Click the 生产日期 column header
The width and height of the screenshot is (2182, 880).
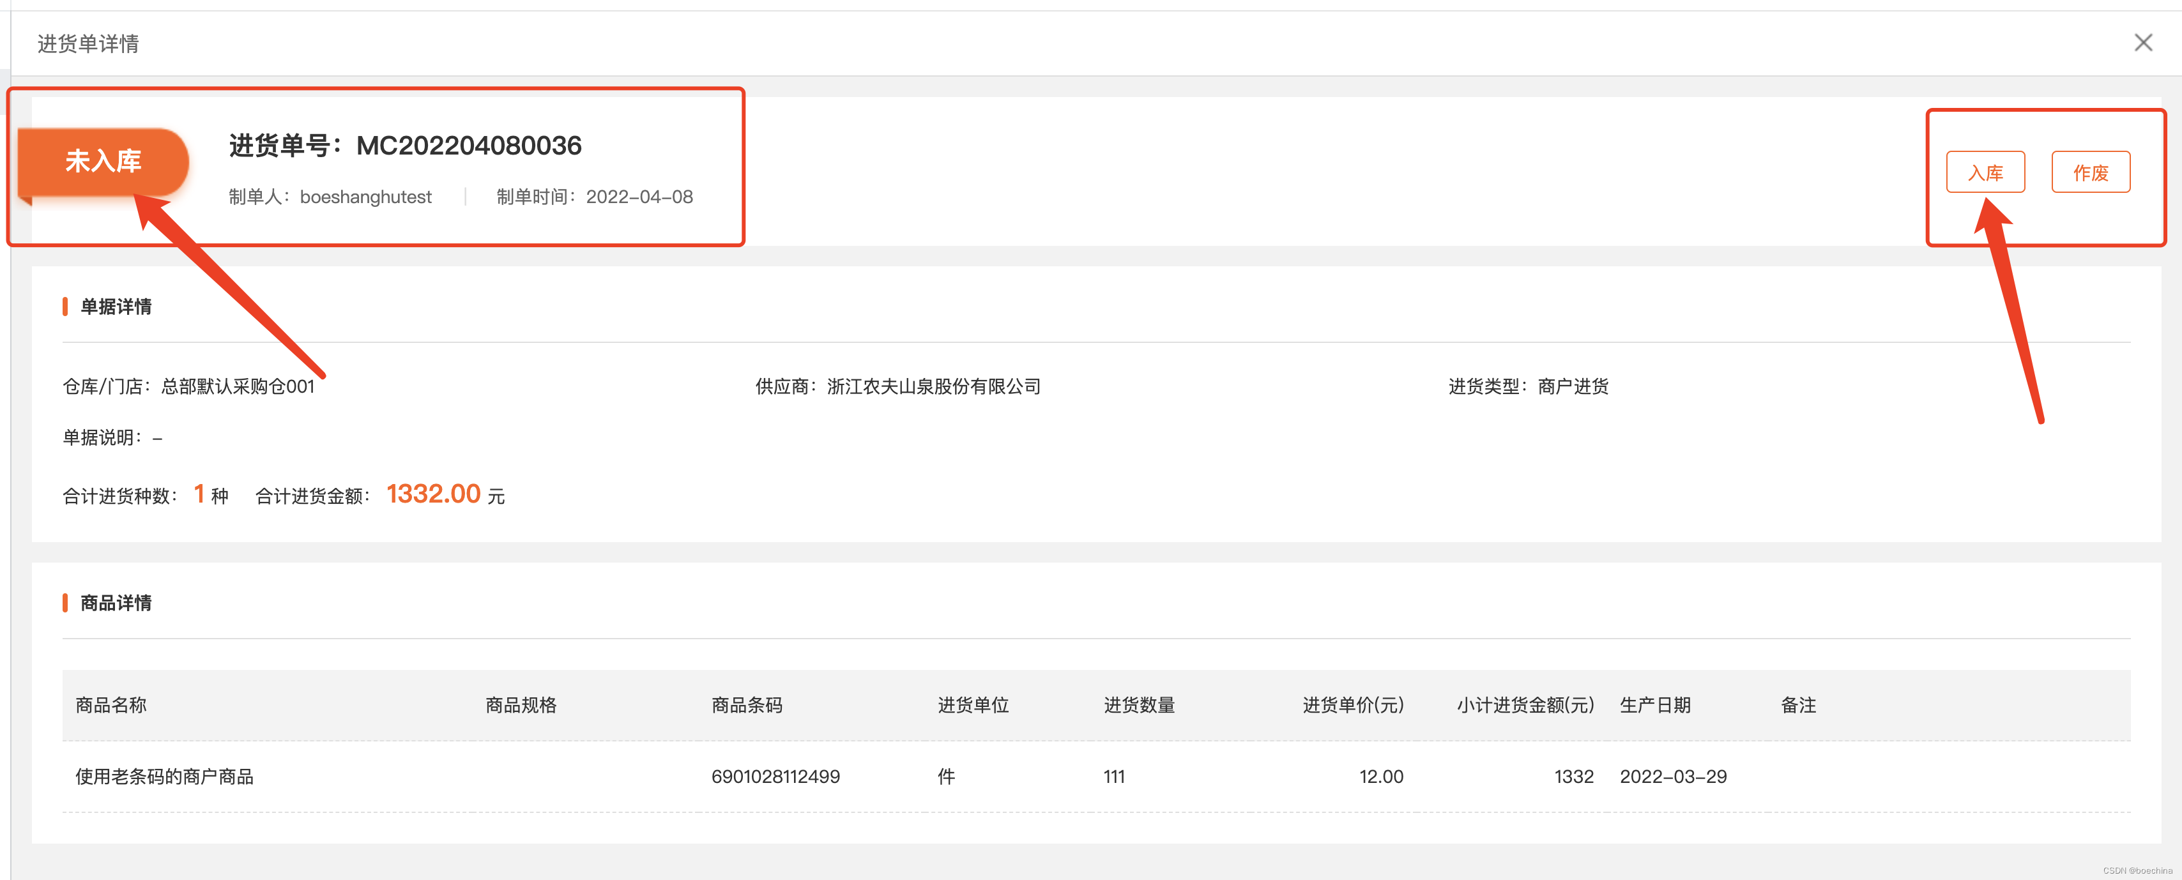[1654, 706]
